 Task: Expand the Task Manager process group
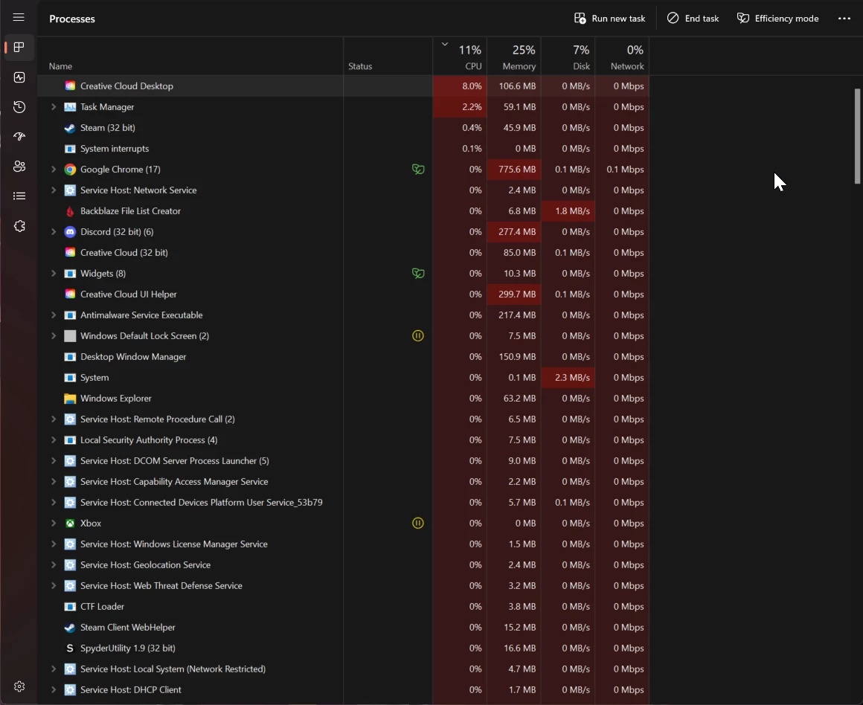(54, 107)
